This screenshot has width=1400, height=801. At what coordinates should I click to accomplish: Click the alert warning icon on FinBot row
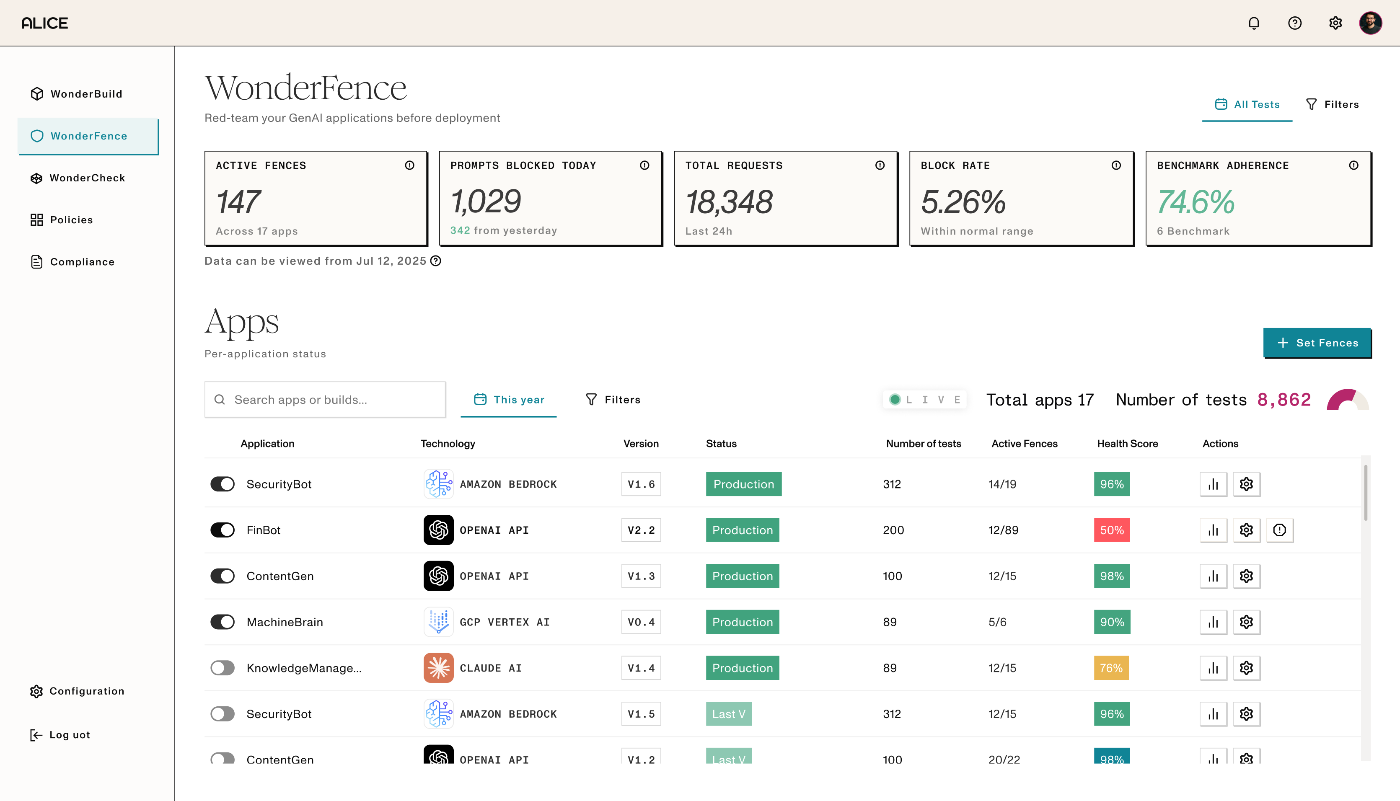[x=1280, y=530]
